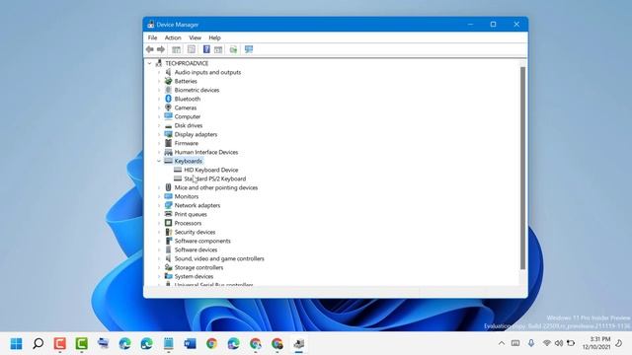Open clock and date 3:31 PM in taskbar
Viewport: 632px width, 355px height.
(x=596, y=343)
